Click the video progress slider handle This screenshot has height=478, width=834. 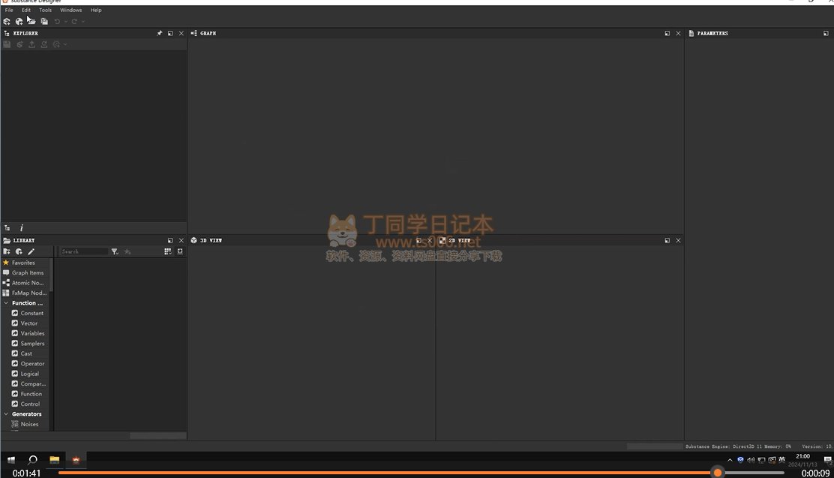point(718,473)
